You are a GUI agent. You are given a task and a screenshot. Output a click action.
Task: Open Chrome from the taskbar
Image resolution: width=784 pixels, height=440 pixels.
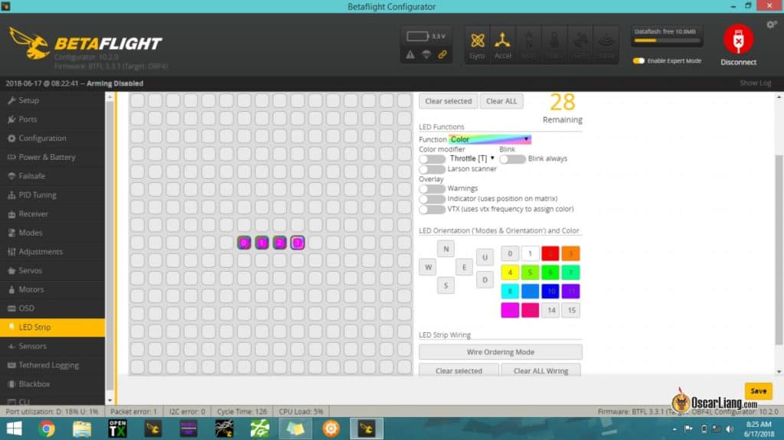[47, 429]
